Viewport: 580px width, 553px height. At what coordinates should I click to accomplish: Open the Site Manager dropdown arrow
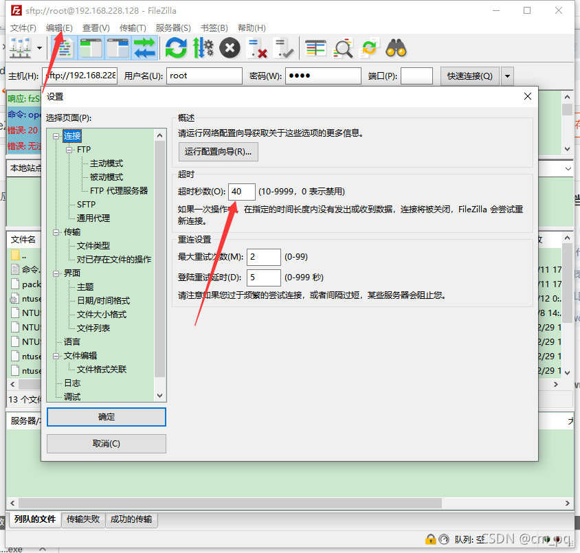pyautogui.click(x=39, y=48)
